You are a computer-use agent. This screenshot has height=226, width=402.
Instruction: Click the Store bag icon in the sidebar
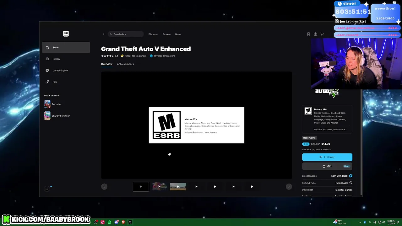pyautogui.click(x=47, y=47)
